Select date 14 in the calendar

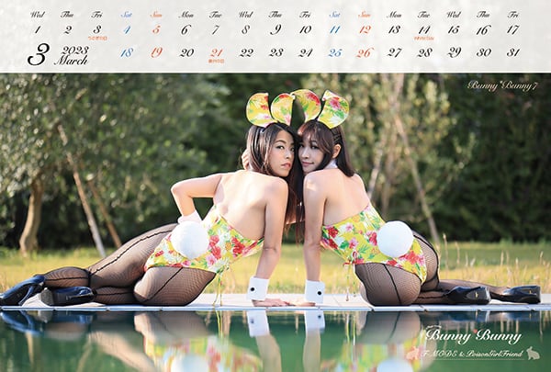point(424,29)
